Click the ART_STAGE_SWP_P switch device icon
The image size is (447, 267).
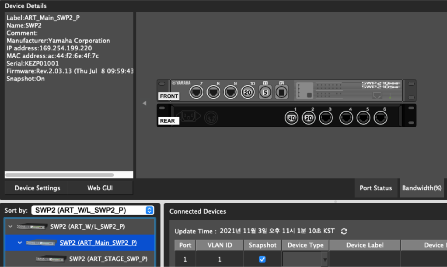(51, 259)
